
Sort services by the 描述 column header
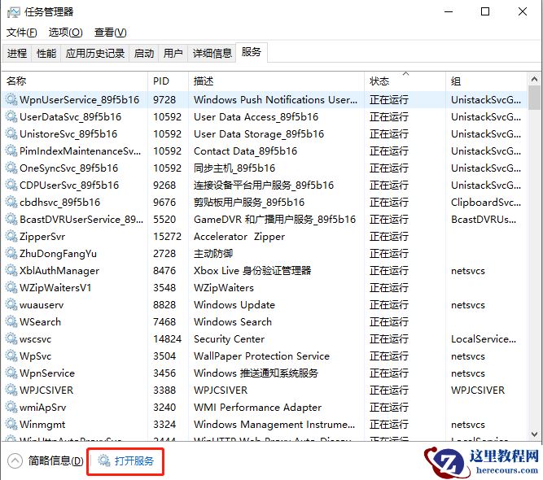276,81
